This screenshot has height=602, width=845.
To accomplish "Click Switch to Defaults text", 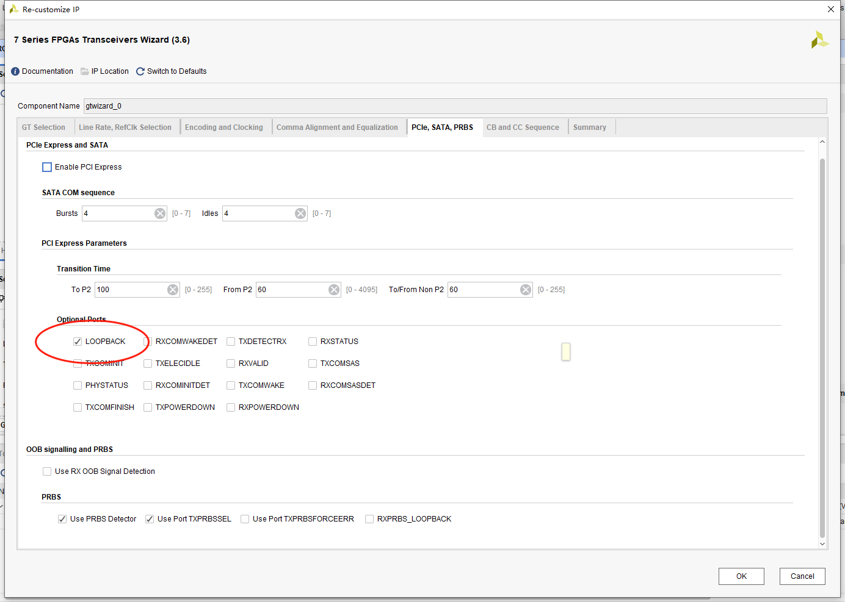I will (177, 71).
